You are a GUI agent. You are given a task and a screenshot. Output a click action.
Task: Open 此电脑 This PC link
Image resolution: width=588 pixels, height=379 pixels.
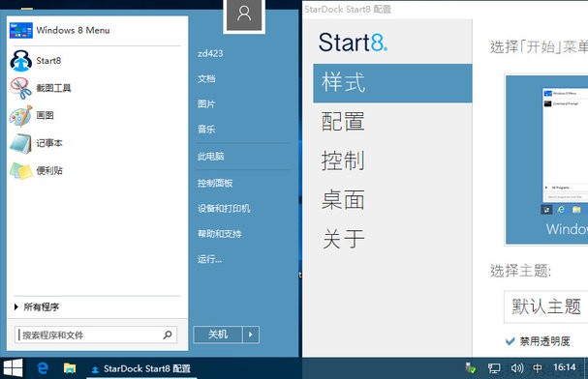(x=211, y=157)
